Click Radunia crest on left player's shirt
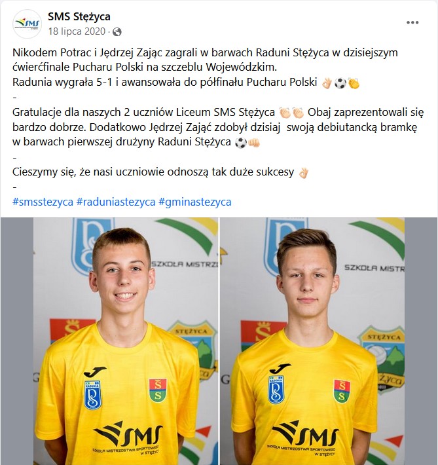The image size is (438, 465). click(93, 395)
